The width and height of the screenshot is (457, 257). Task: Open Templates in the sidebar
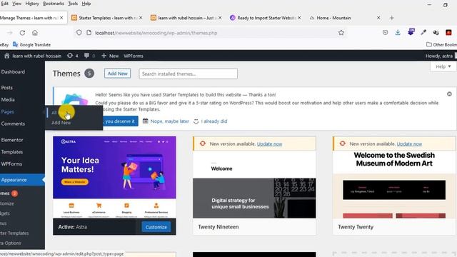[x=12, y=152]
